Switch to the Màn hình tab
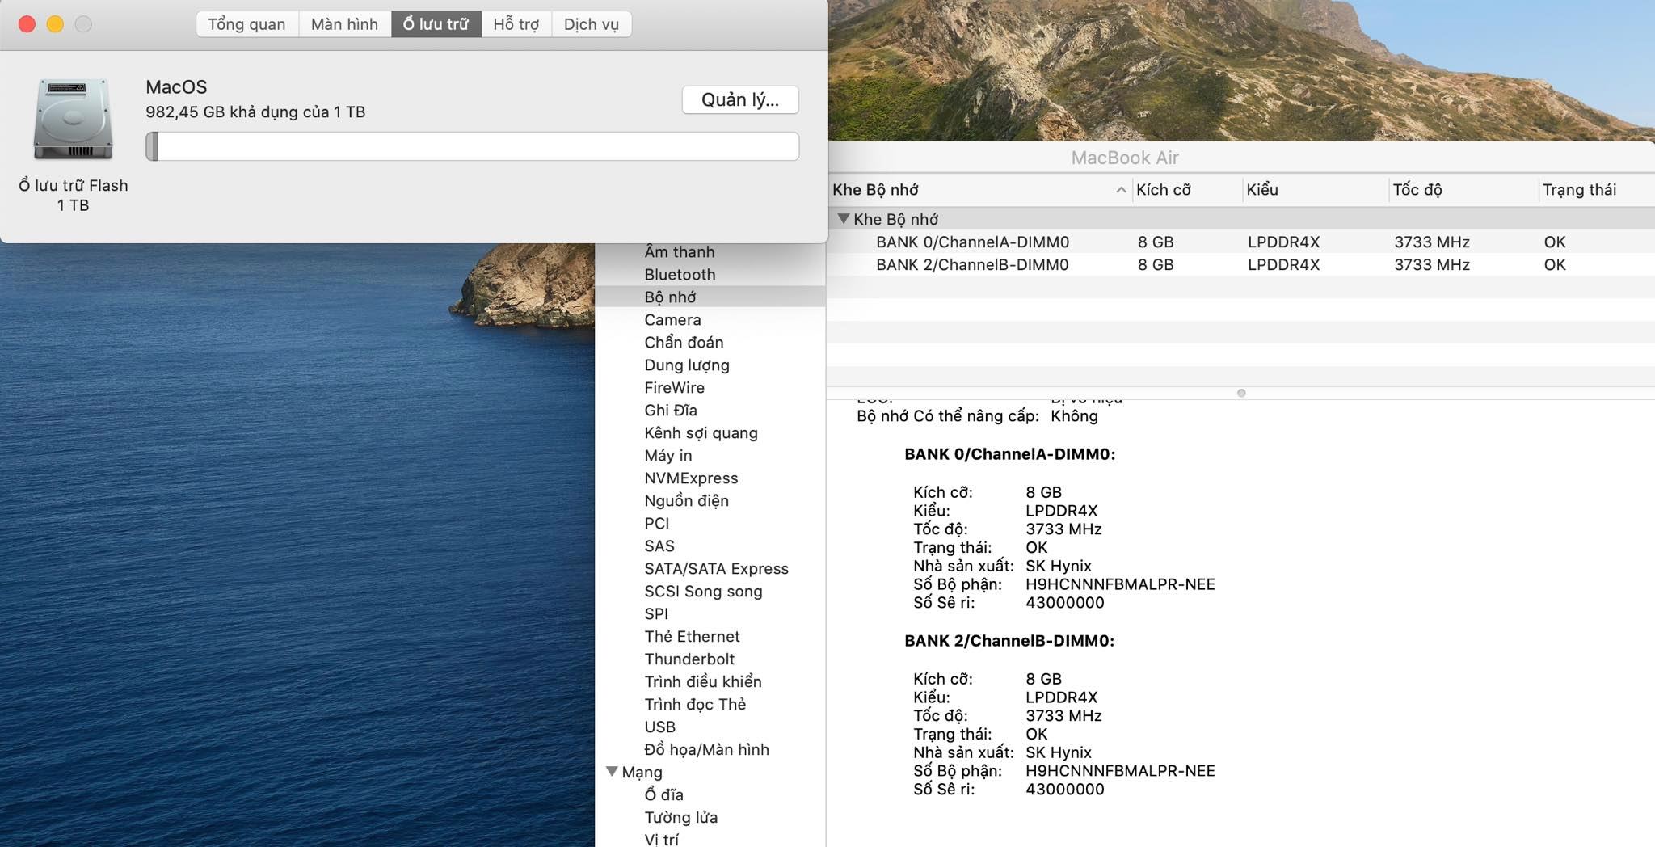The image size is (1655, 847). click(x=344, y=24)
